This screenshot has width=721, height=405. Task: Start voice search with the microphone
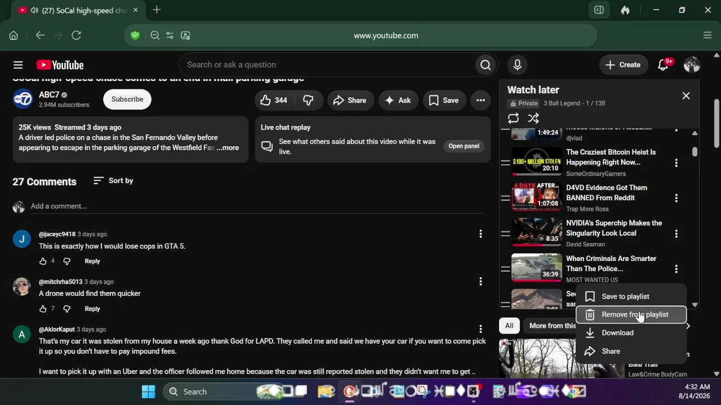point(518,65)
